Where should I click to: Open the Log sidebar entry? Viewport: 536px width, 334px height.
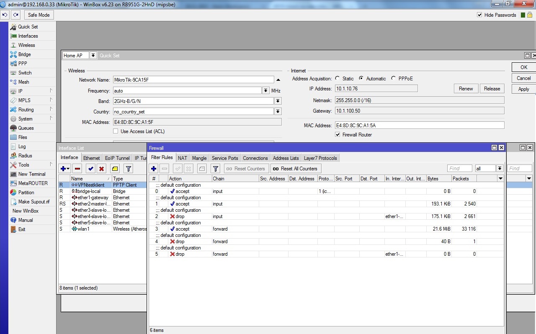[x=22, y=146]
